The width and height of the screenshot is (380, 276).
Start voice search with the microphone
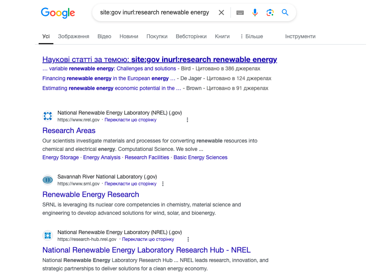[255, 13]
